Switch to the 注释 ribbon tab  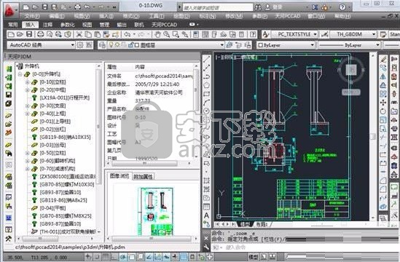point(47,25)
